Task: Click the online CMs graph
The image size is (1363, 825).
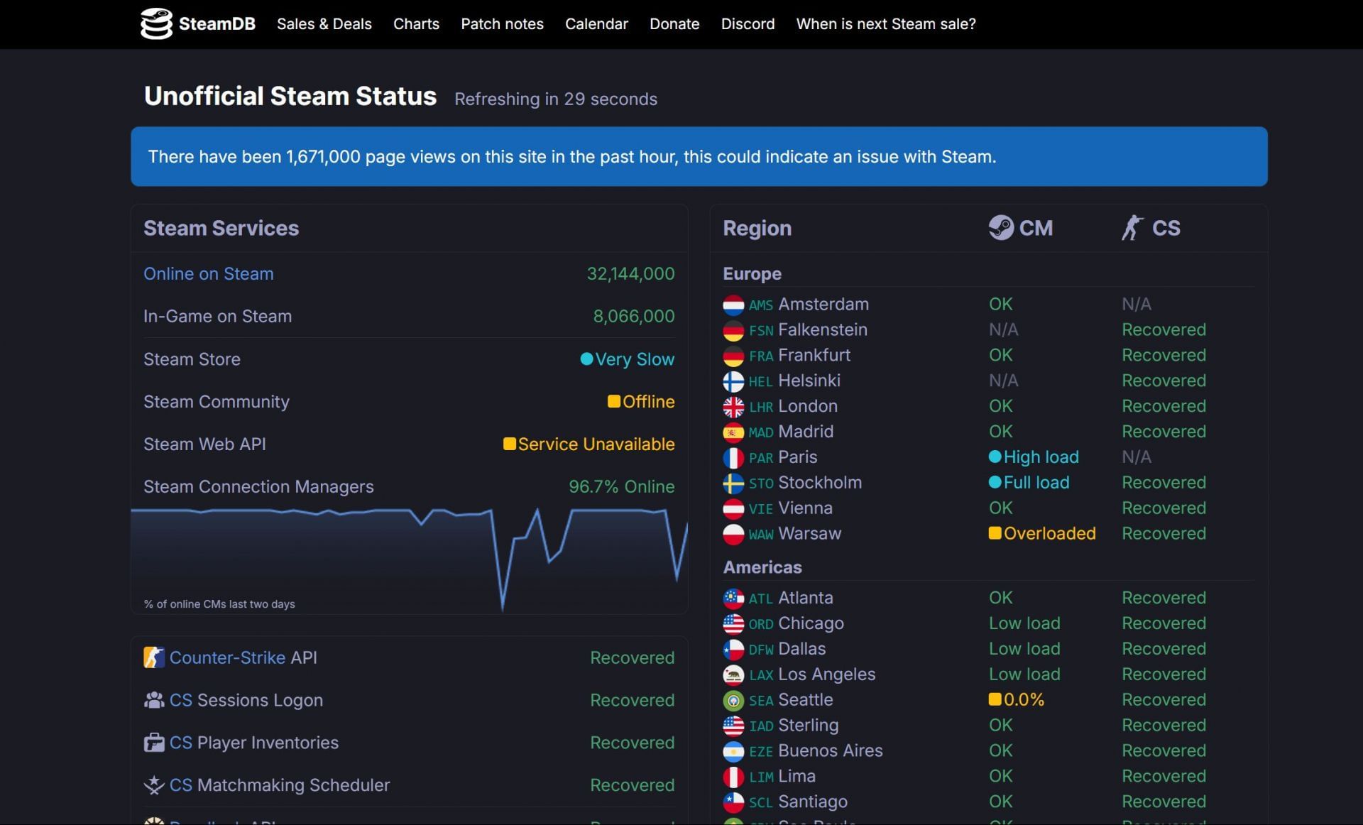Action: click(409, 557)
